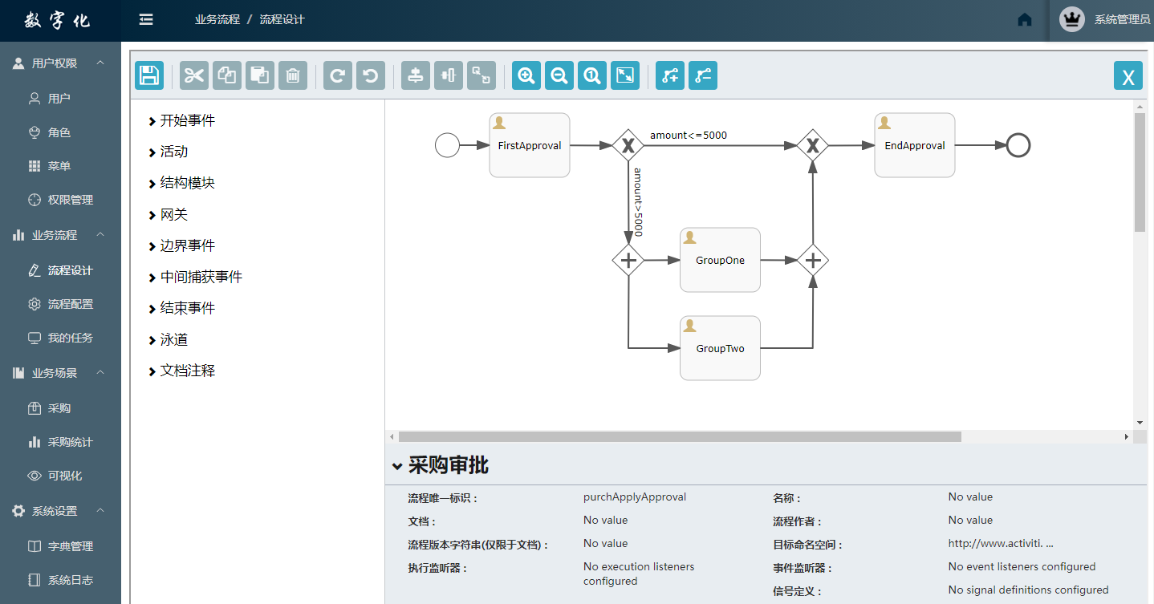This screenshot has width=1154, height=604.
Task: Click the zoom out magnifier icon
Action: coord(559,75)
